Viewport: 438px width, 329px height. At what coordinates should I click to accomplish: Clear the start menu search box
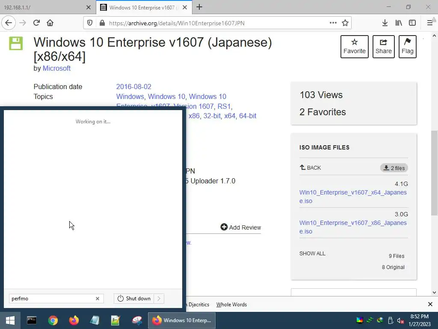(98, 299)
